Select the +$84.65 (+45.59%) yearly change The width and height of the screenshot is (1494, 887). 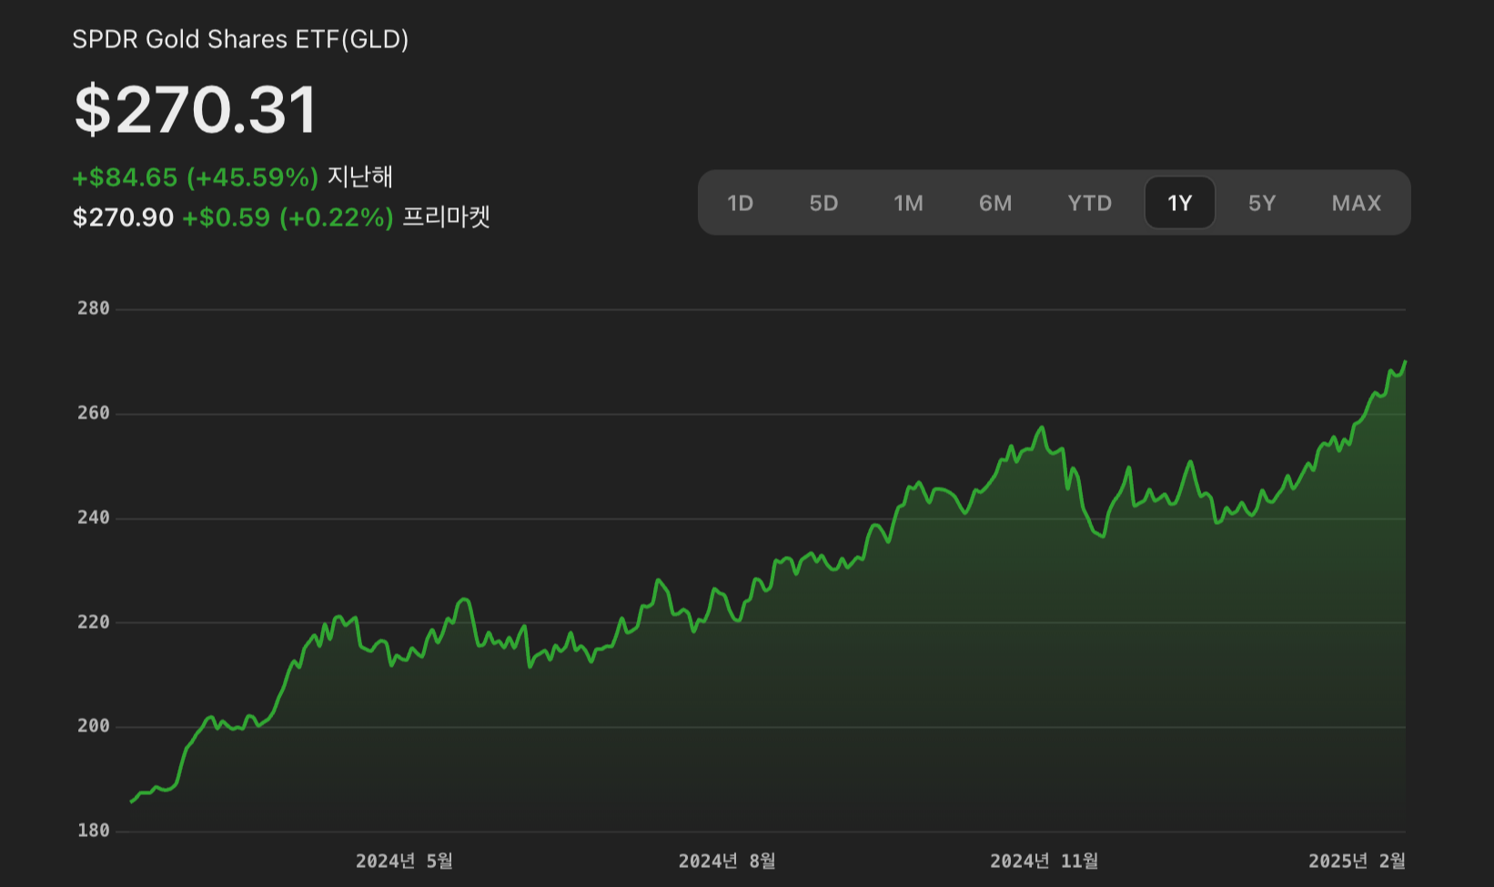point(196,176)
